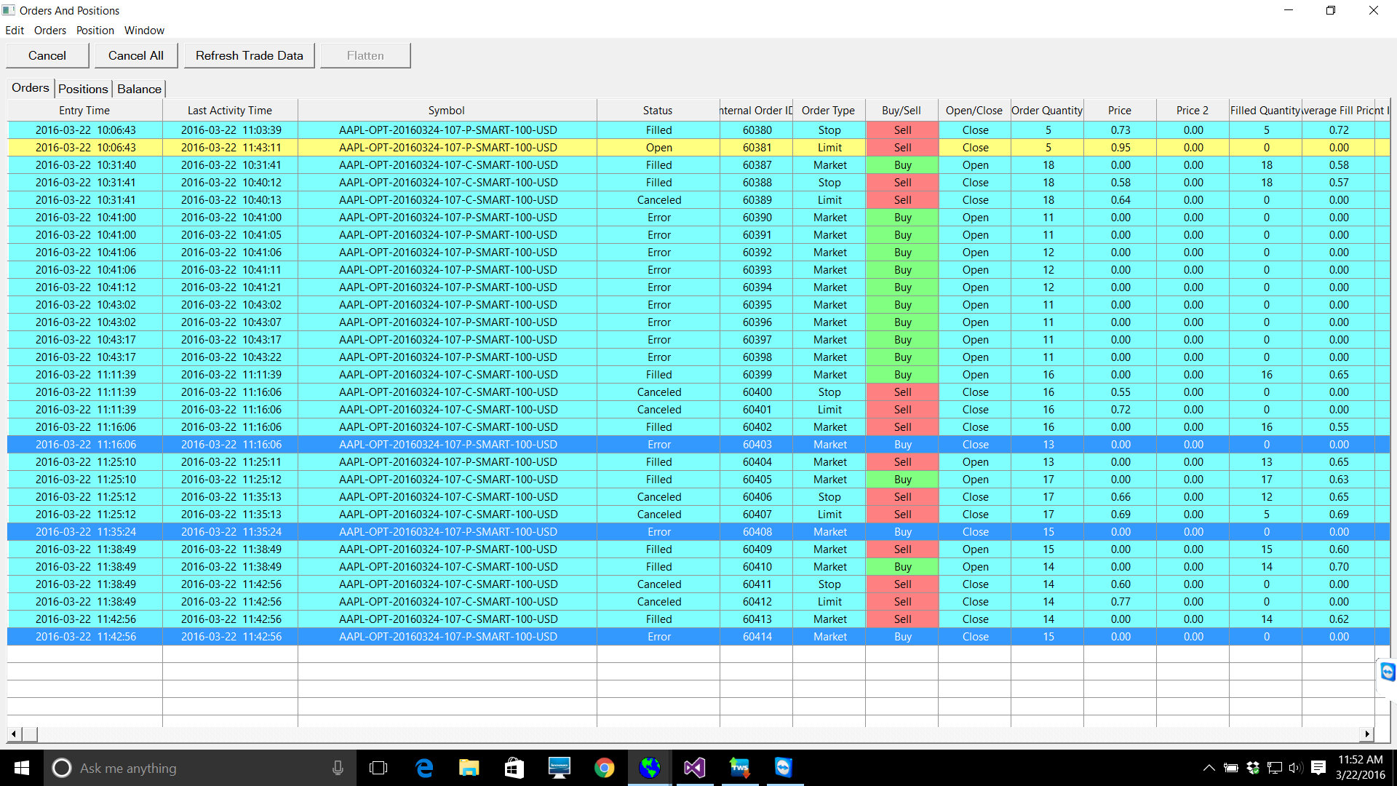The width and height of the screenshot is (1397, 786).
Task: Select the Open status cell of order 60381
Action: click(x=658, y=148)
